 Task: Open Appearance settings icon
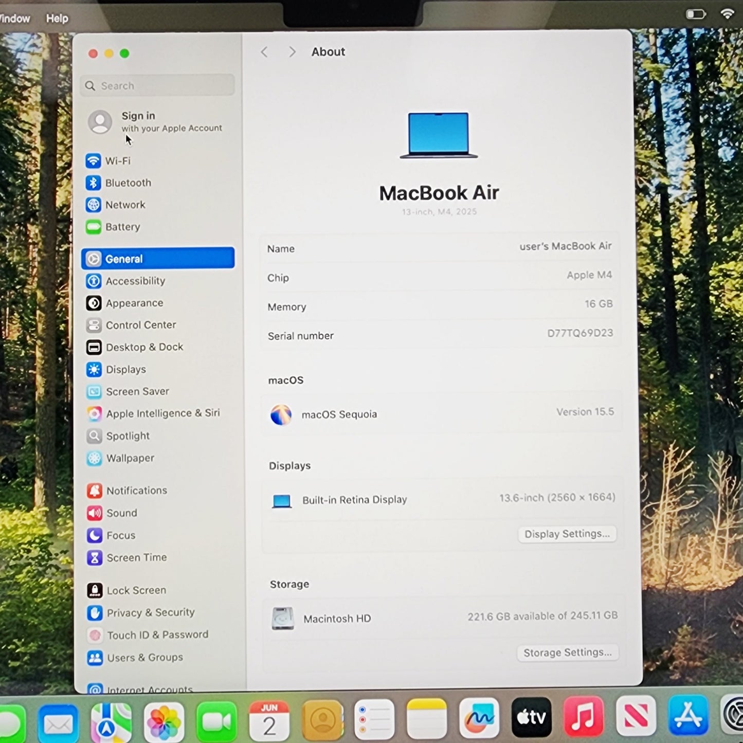point(94,303)
